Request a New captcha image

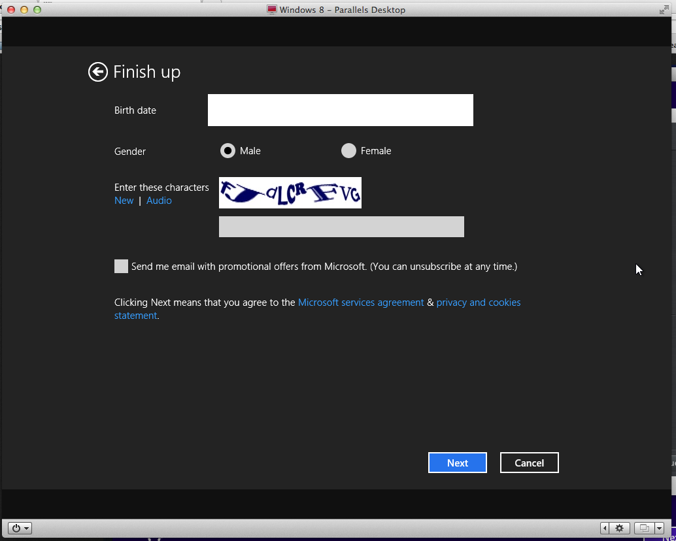[124, 201]
